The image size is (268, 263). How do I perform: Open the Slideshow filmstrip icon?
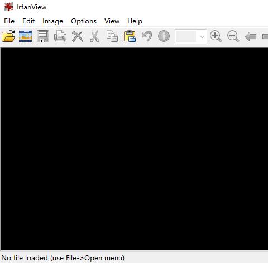(x=26, y=36)
